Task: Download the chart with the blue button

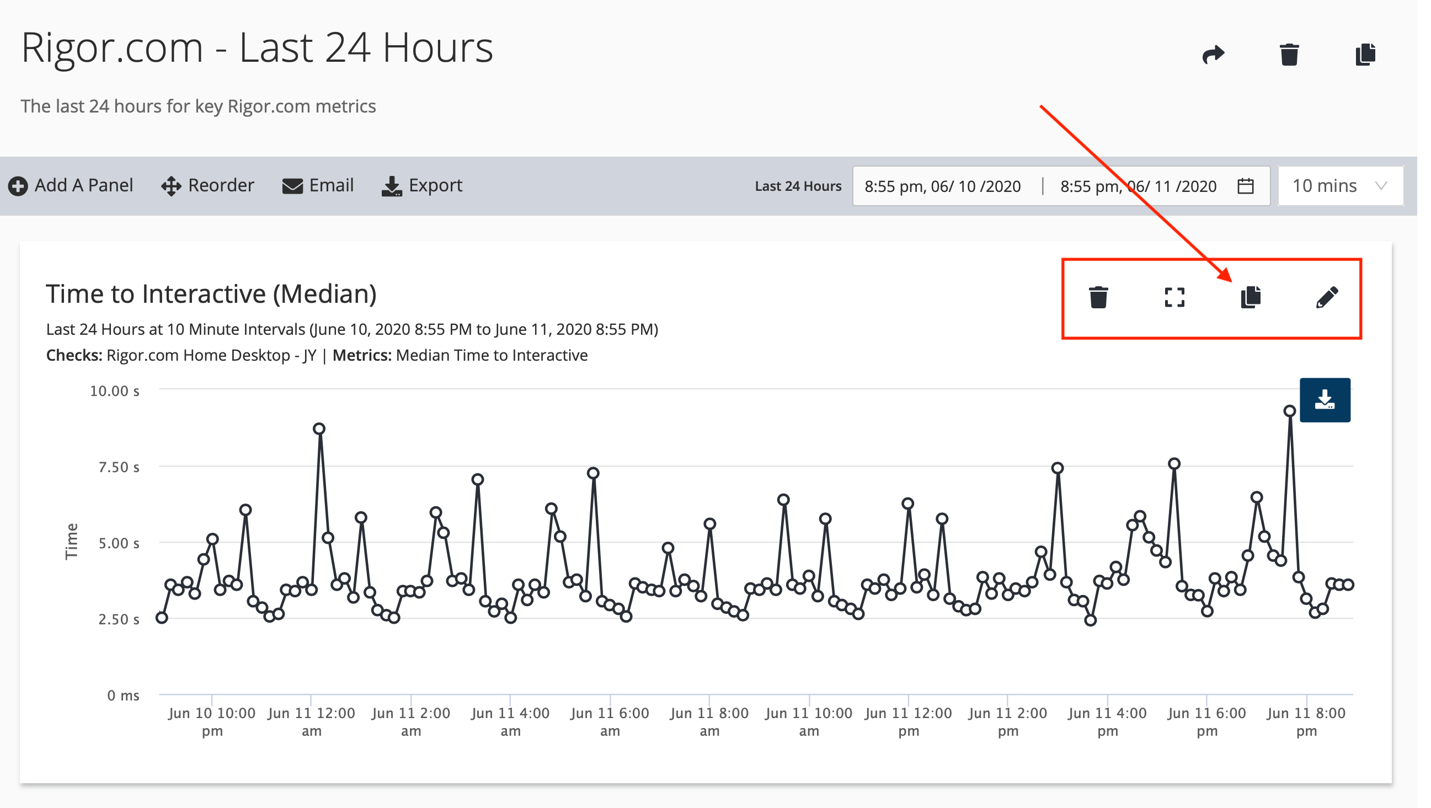Action: pyautogui.click(x=1325, y=400)
